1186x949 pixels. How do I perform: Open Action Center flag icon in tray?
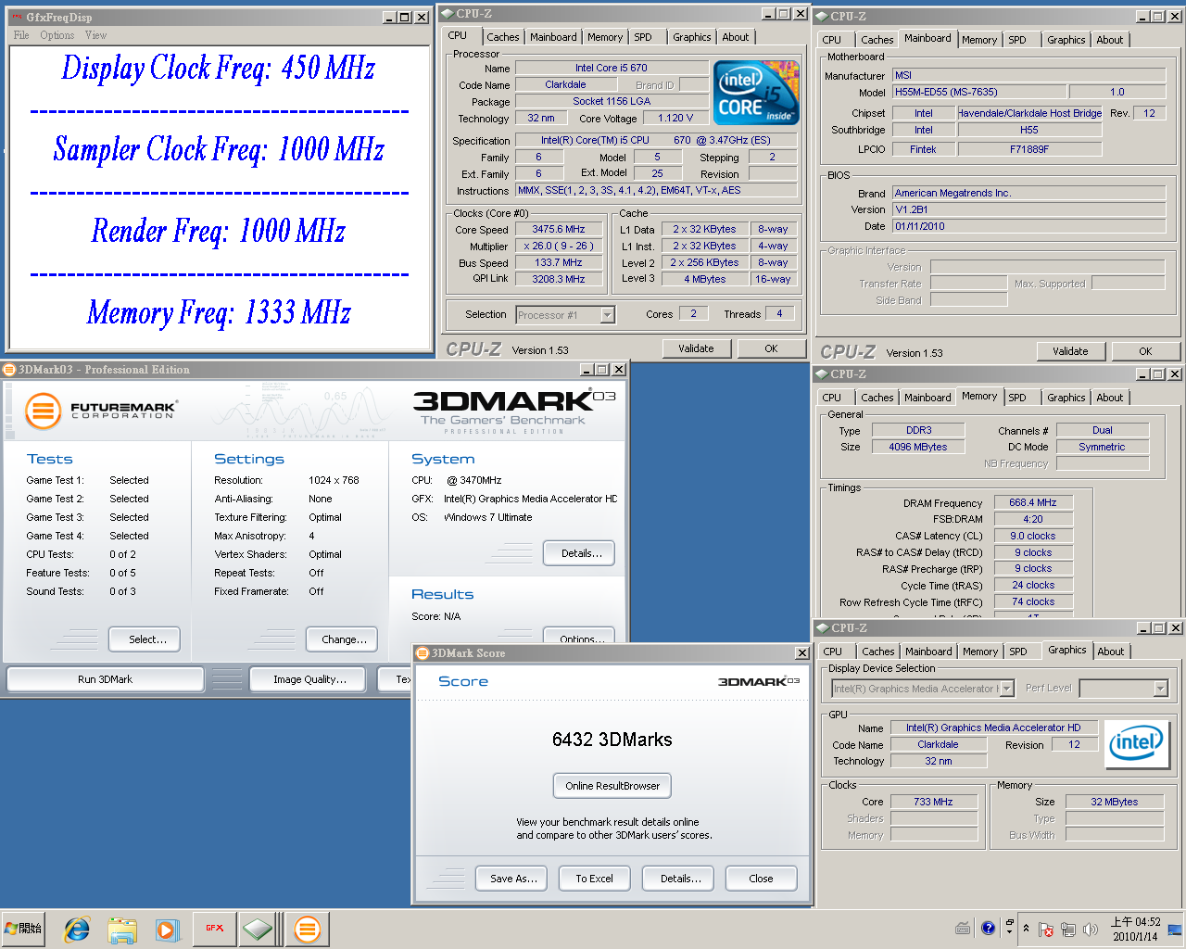[x=1046, y=930]
